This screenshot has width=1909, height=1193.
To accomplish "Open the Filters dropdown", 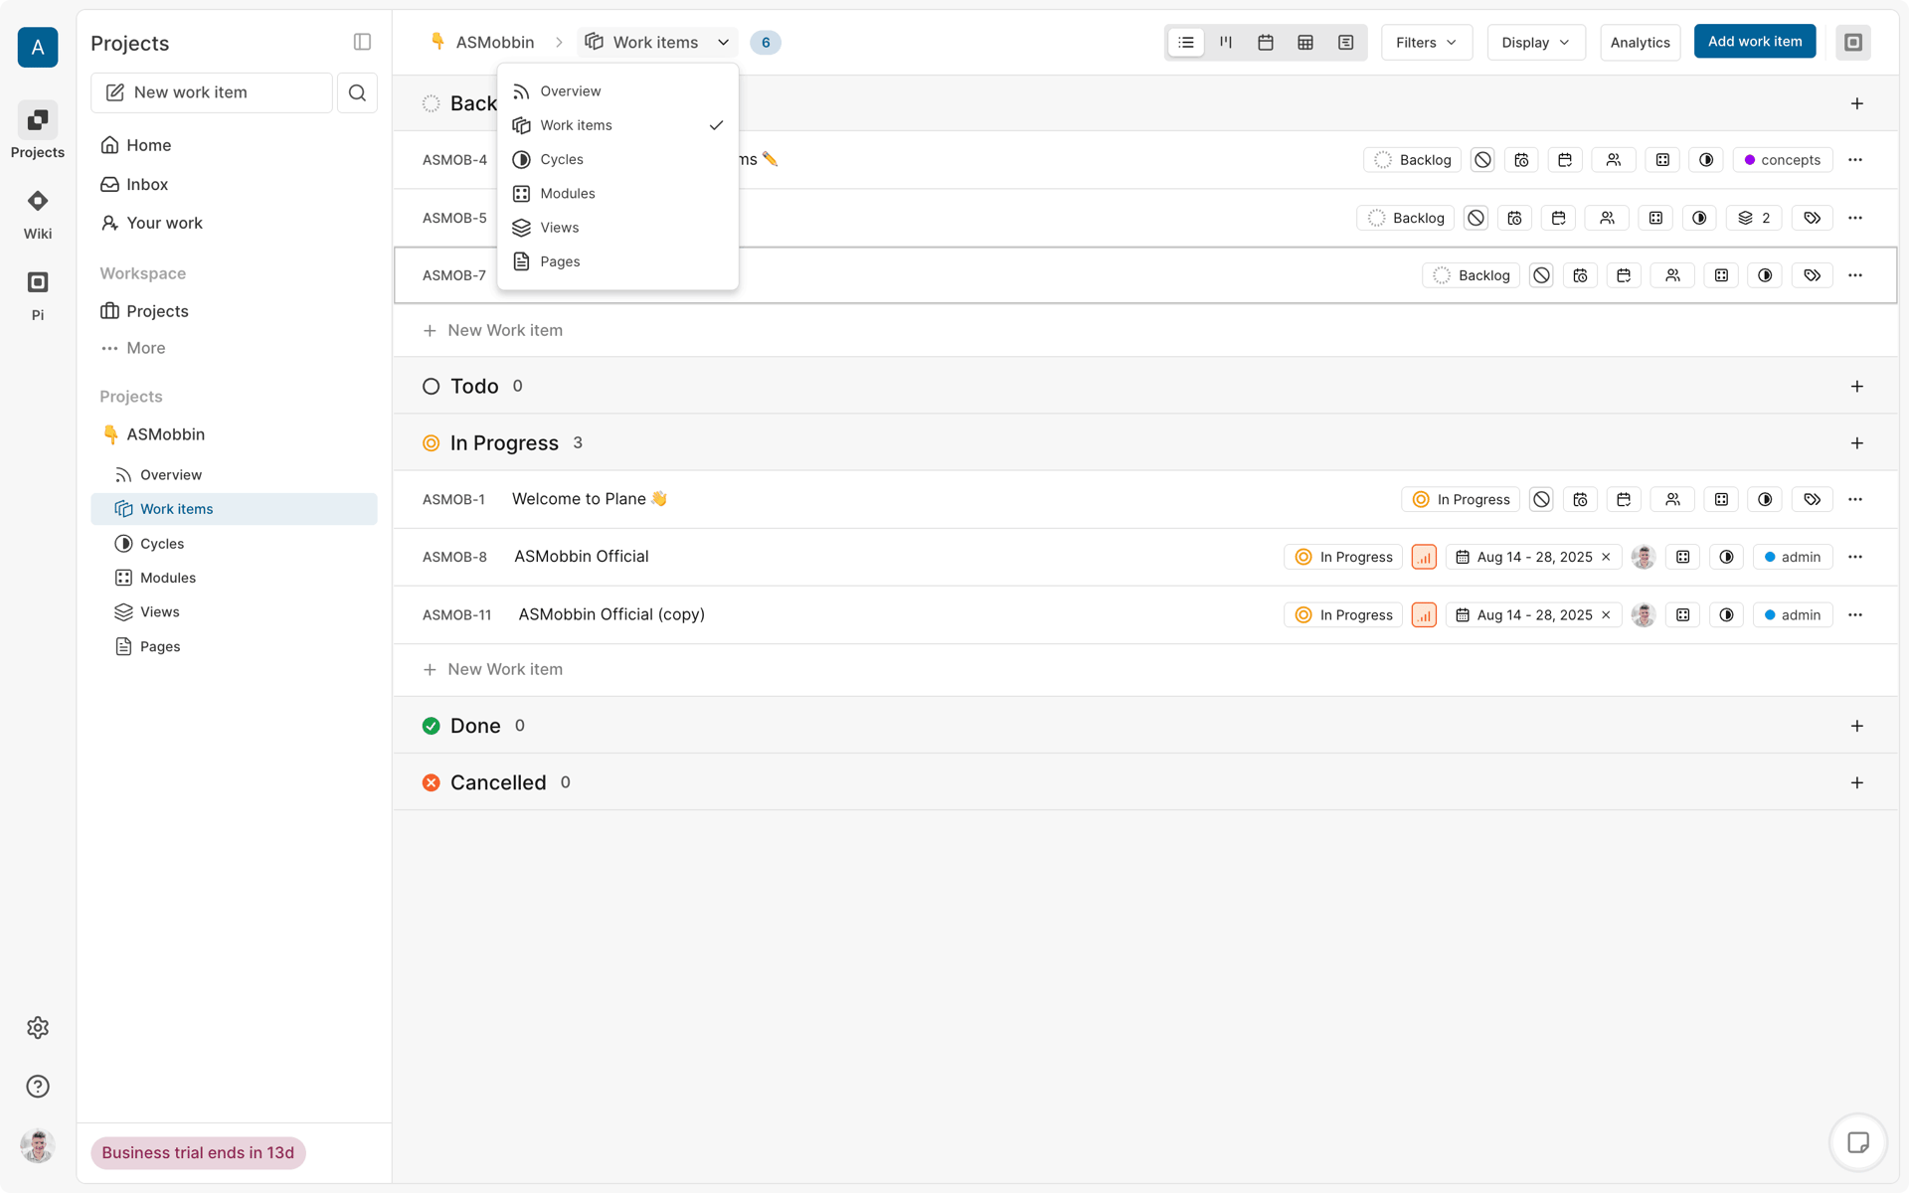I will [x=1427, y=43].
